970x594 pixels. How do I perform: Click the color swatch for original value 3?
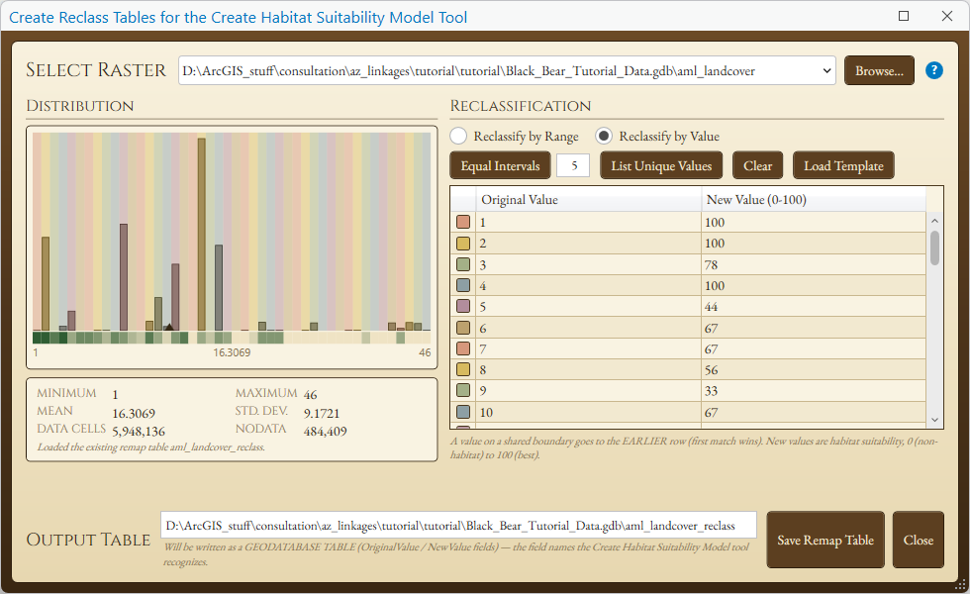(x=463, y=265)
